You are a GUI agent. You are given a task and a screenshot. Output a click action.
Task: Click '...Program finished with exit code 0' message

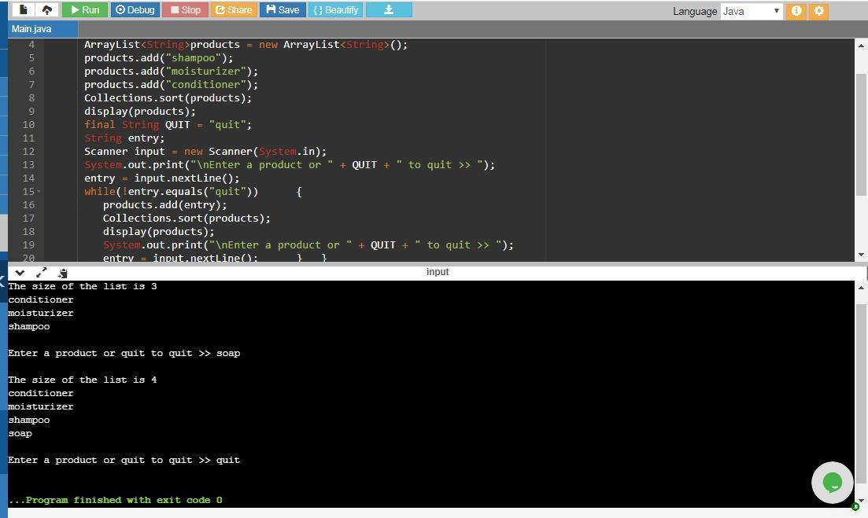click(115, 500)
